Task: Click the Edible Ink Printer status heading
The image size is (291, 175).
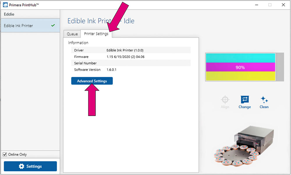Action: tap(101, 21)
